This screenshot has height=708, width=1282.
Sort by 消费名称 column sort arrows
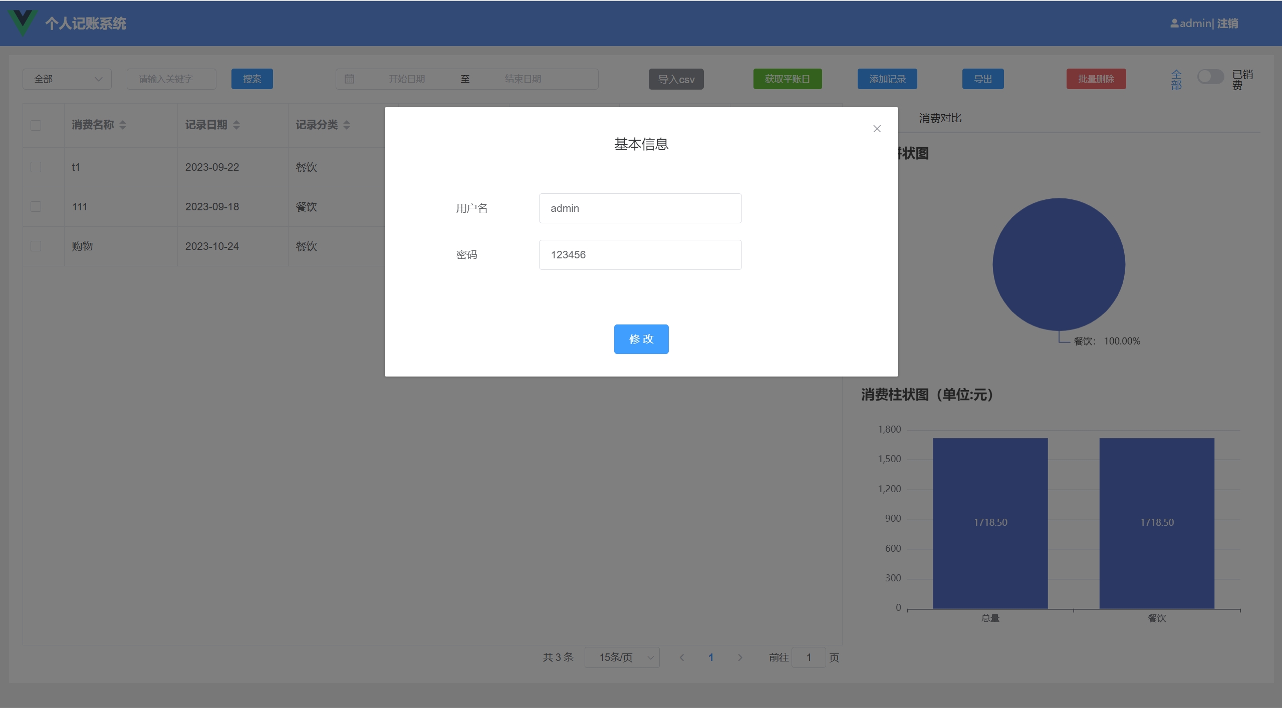tap(123, 125)
